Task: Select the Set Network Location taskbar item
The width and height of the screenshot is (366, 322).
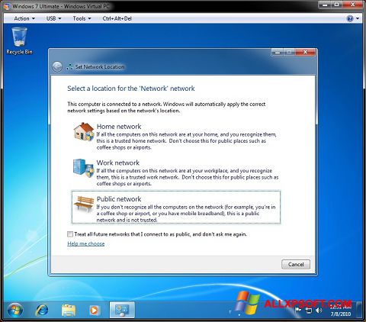Action: (x=122, y=310)
